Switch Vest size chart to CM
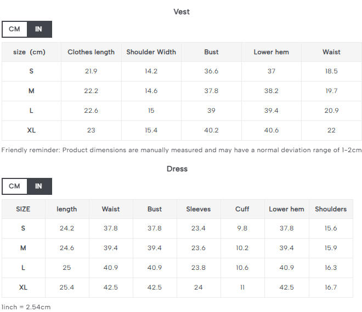Viewport: 362px width, 312px height. click(14, 29)
